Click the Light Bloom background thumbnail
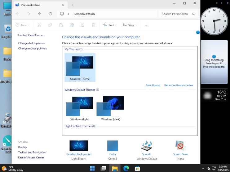Viewport: 230px width, 172px height. pos(79,146)
